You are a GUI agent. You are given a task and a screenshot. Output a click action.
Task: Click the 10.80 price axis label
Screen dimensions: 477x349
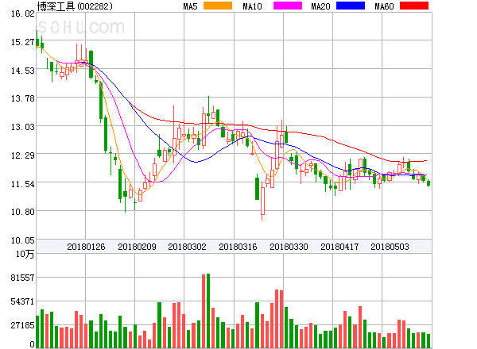click(23, 212)
